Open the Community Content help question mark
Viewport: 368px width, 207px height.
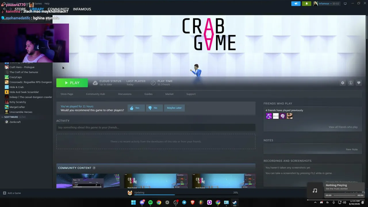(94, 168)
